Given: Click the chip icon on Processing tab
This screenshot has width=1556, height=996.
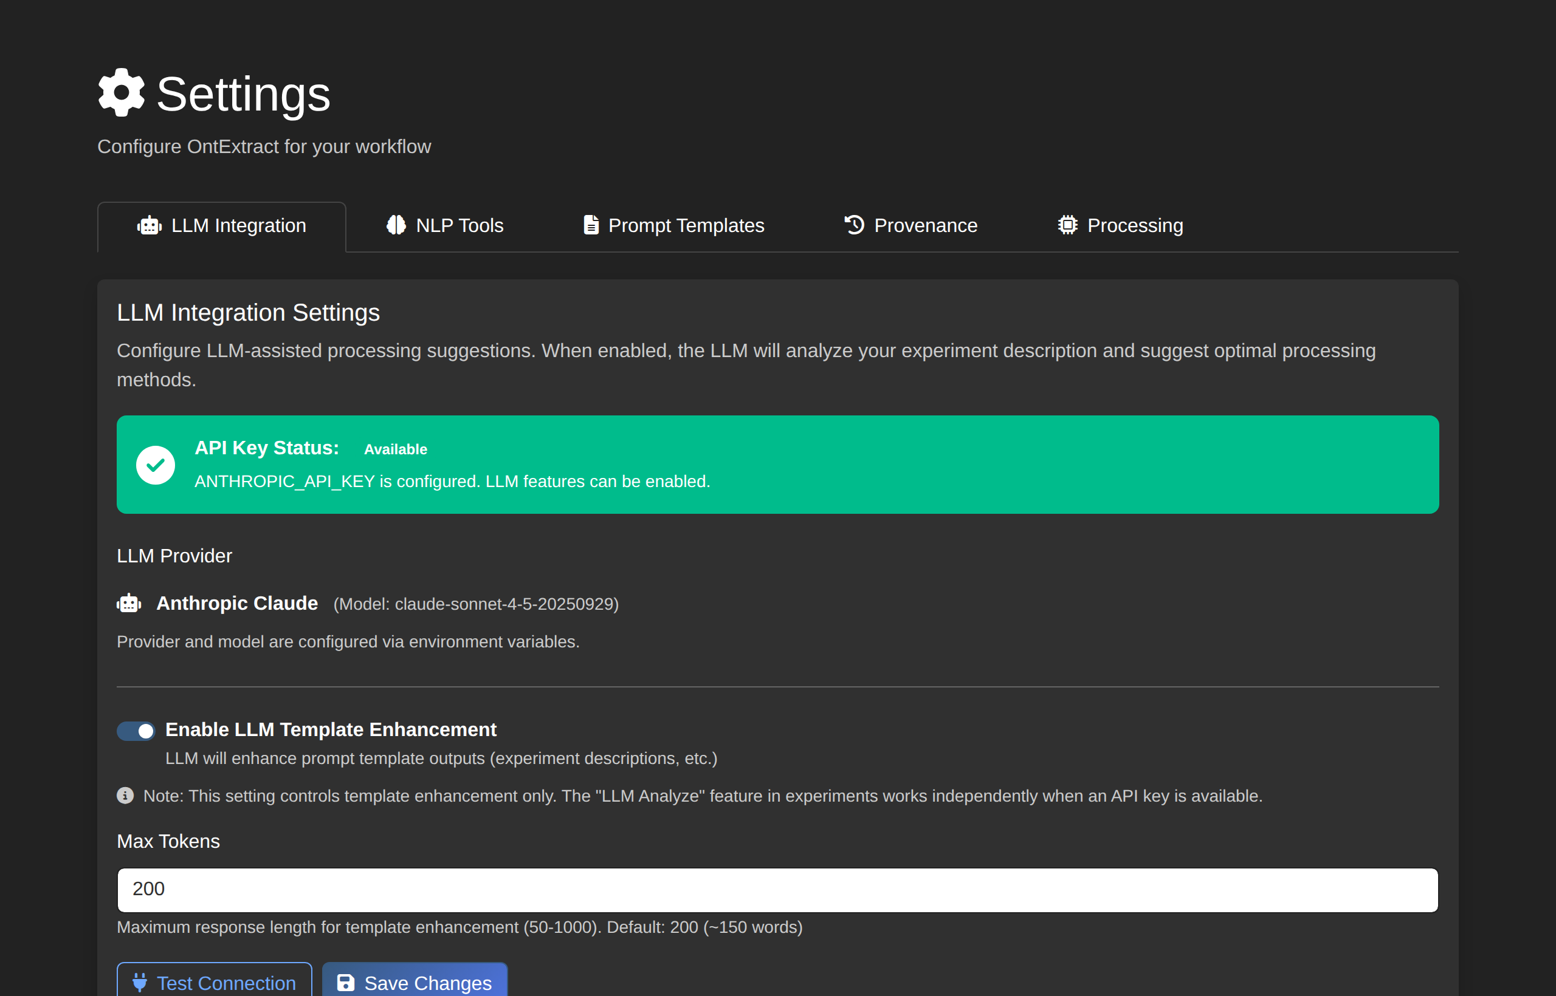Looking at the screenshot, I should (x=1068, y=225).
